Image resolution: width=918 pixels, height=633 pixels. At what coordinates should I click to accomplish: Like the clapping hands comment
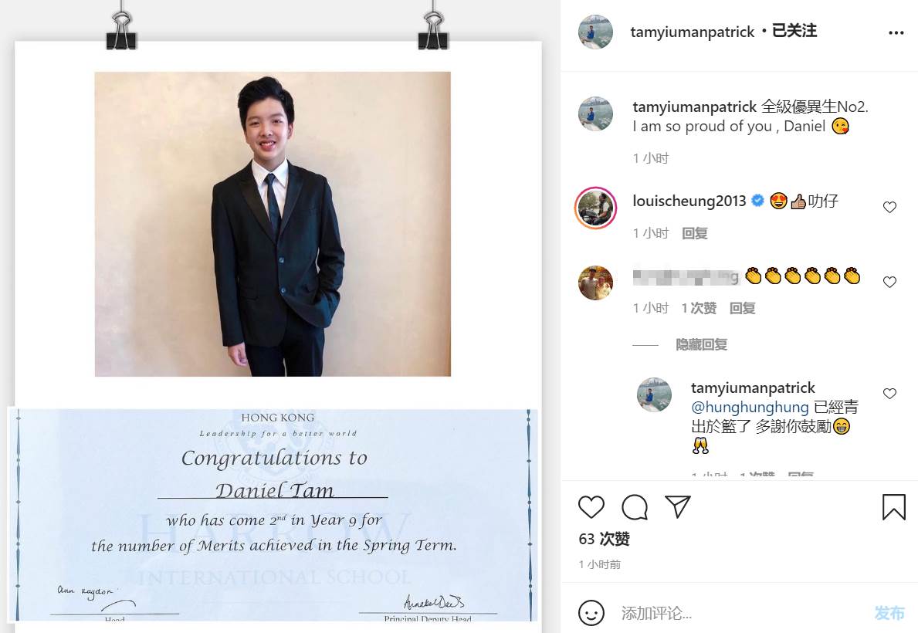click(890, 283)
